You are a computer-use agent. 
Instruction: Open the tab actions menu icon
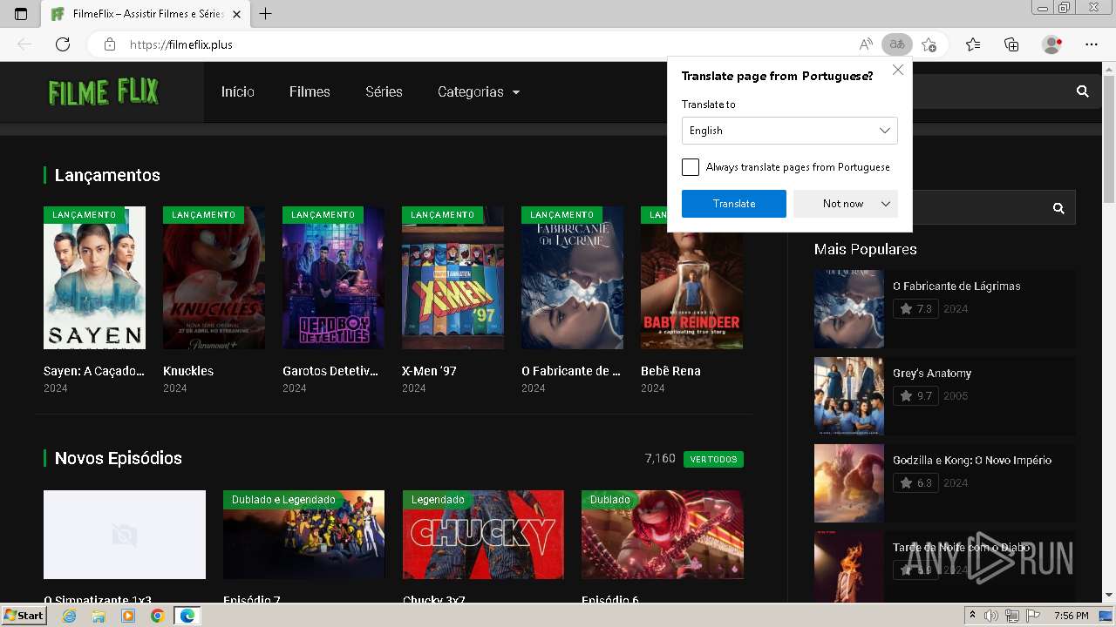tap(21, 14)
